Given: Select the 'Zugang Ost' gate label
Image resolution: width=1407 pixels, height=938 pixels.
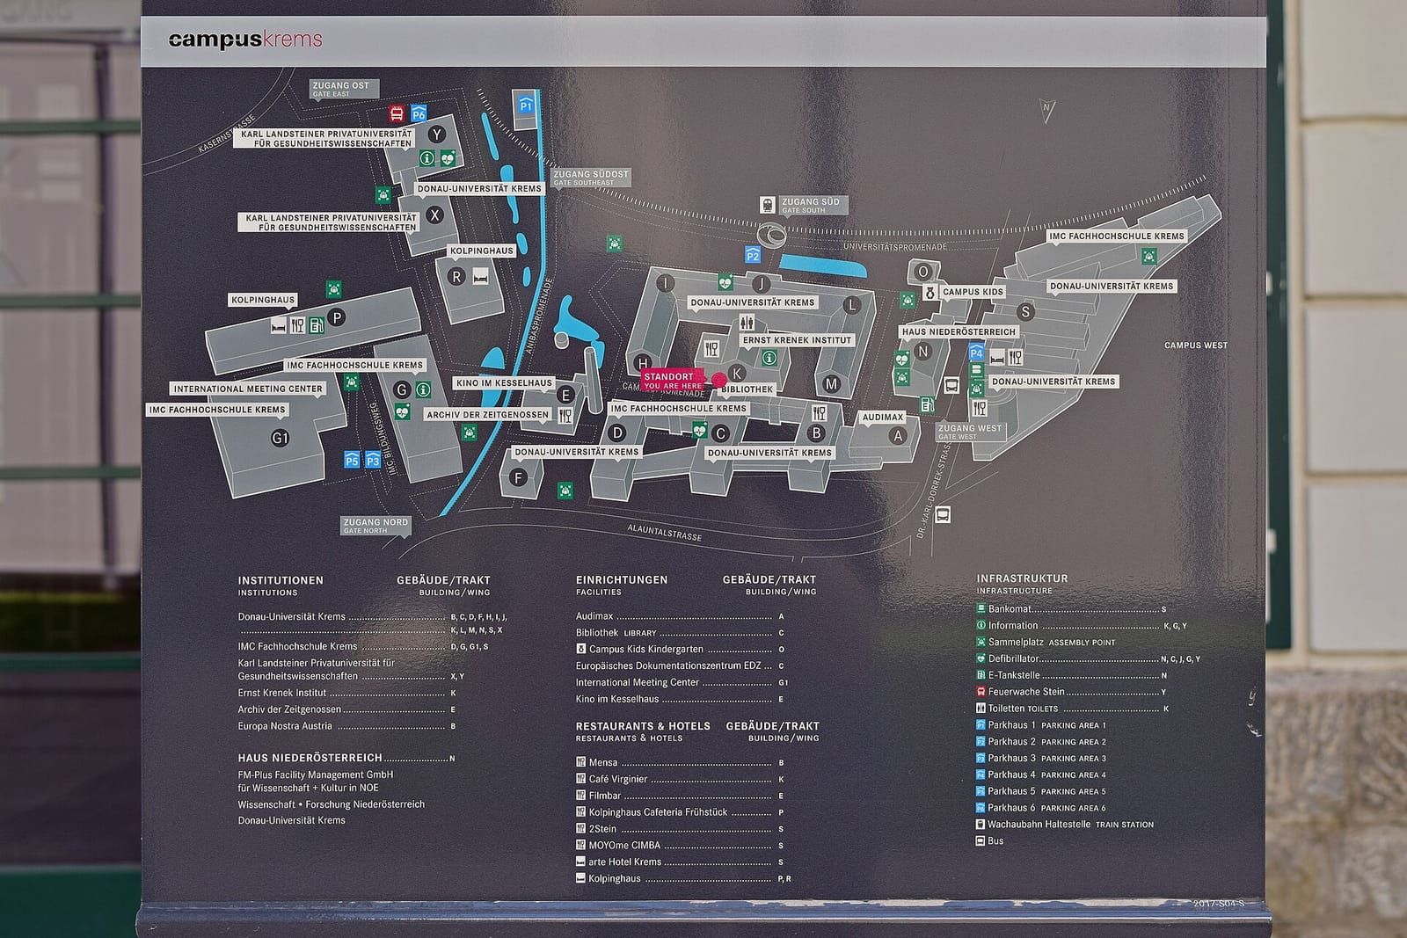Looking at the screenshot, I should pyautogui.click(x=344, y=89).
